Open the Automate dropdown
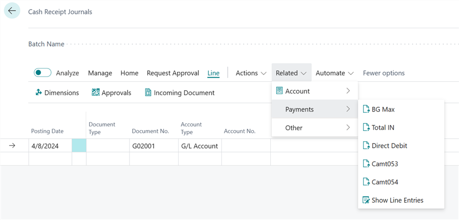459x220 pixels. click(x=335, y=73)
